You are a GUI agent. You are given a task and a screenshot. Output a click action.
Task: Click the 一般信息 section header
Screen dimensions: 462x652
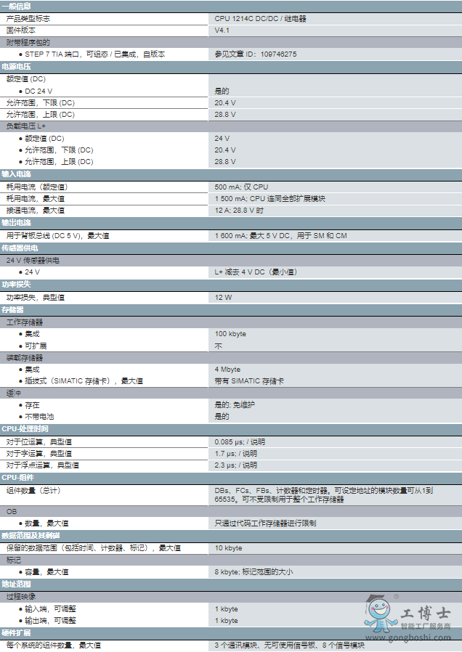pos(17,6)
